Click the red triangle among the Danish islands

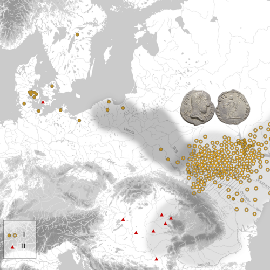[43, 102]
